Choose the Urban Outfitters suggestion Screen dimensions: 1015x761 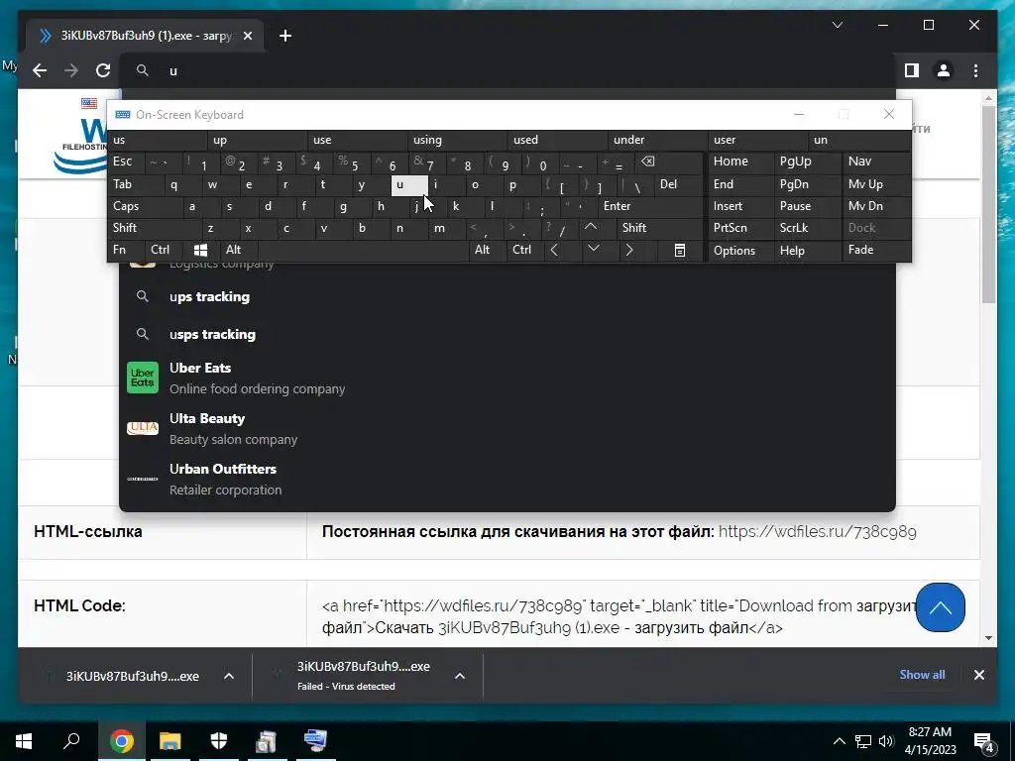(x=507, y=479)
